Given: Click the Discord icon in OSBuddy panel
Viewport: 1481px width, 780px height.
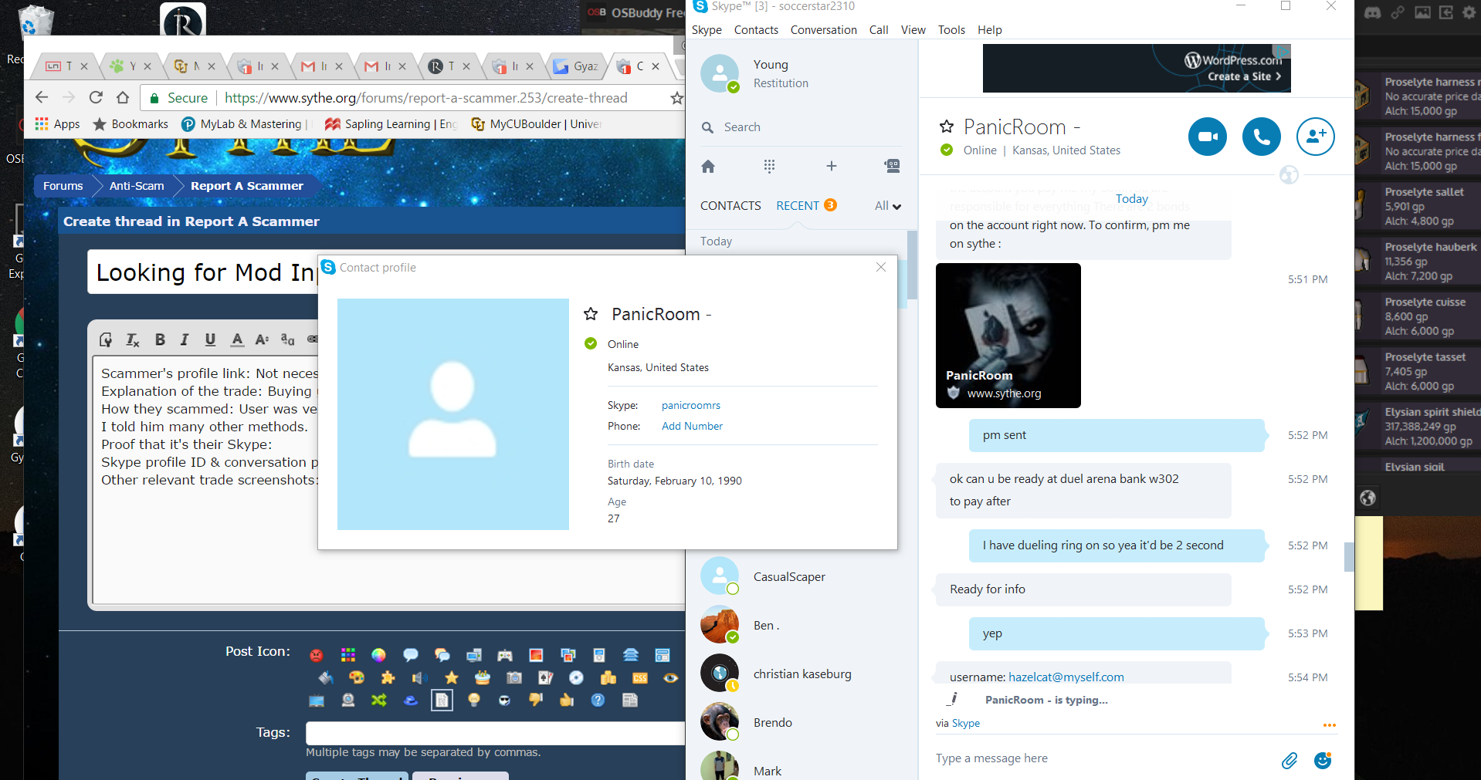Looking at the screenshot, I should (x=1372, y=12).
